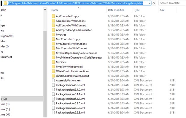Click the MvcControllerWithActions folder icon
This screenshot has width=186, height=118.
tap(53, 44)
